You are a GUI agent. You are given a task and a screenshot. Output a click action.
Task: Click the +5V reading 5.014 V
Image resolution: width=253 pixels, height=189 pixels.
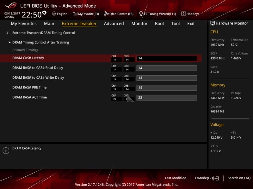(236, 138)
